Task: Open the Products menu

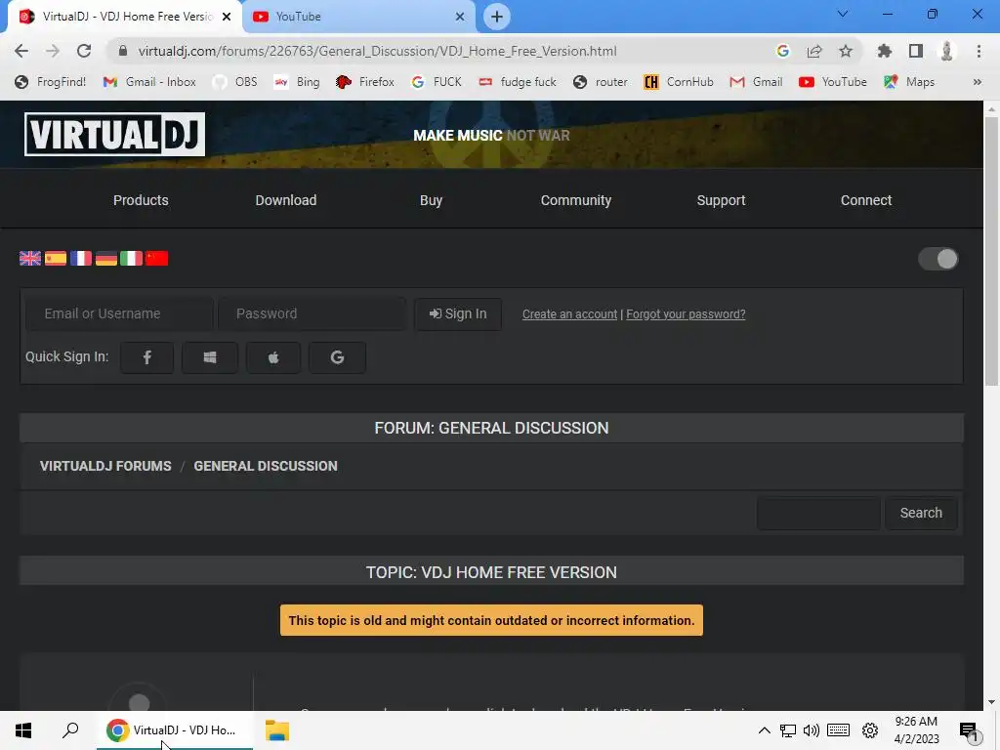Action: point(141,200)
